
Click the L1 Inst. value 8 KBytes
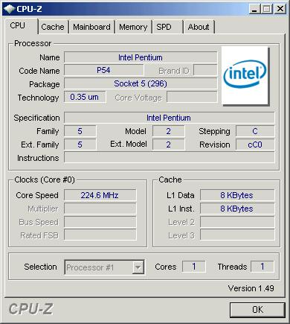click(237, 209)
